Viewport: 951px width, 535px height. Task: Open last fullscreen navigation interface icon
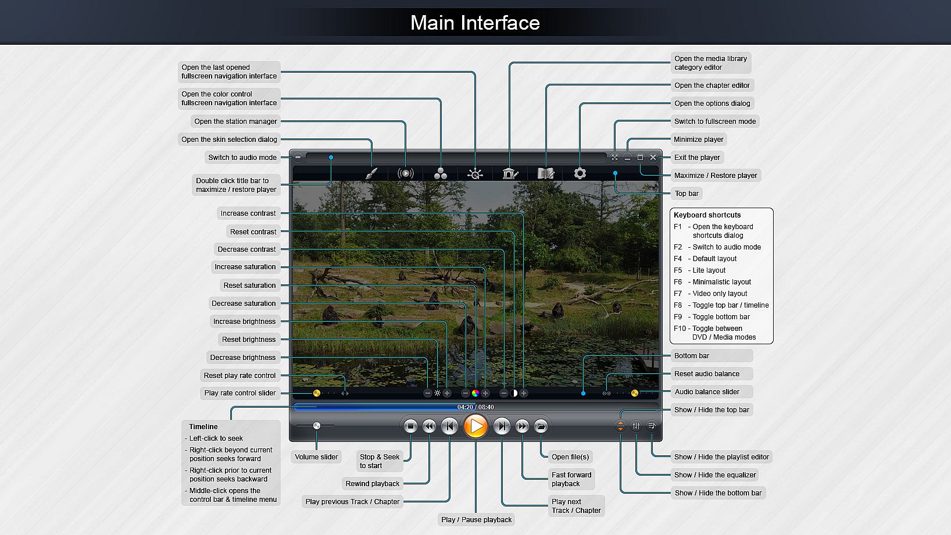point(475,173)
